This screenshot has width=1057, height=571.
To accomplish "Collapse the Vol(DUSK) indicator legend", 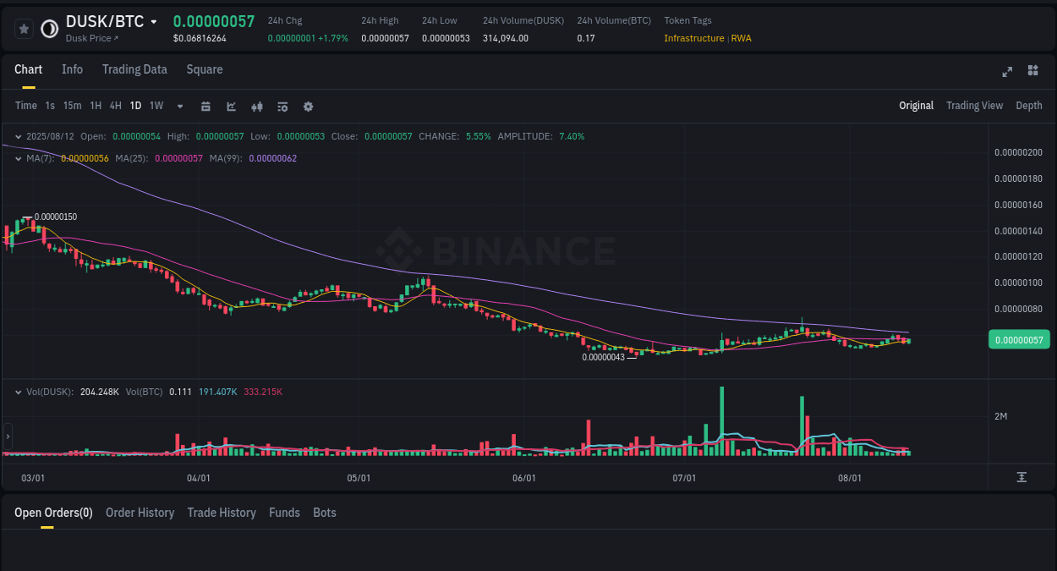I will 19,392.
